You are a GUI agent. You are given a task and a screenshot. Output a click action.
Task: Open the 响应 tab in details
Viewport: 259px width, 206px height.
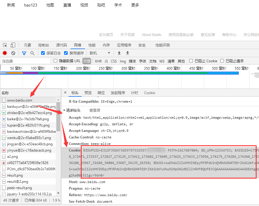coord(101,93)
